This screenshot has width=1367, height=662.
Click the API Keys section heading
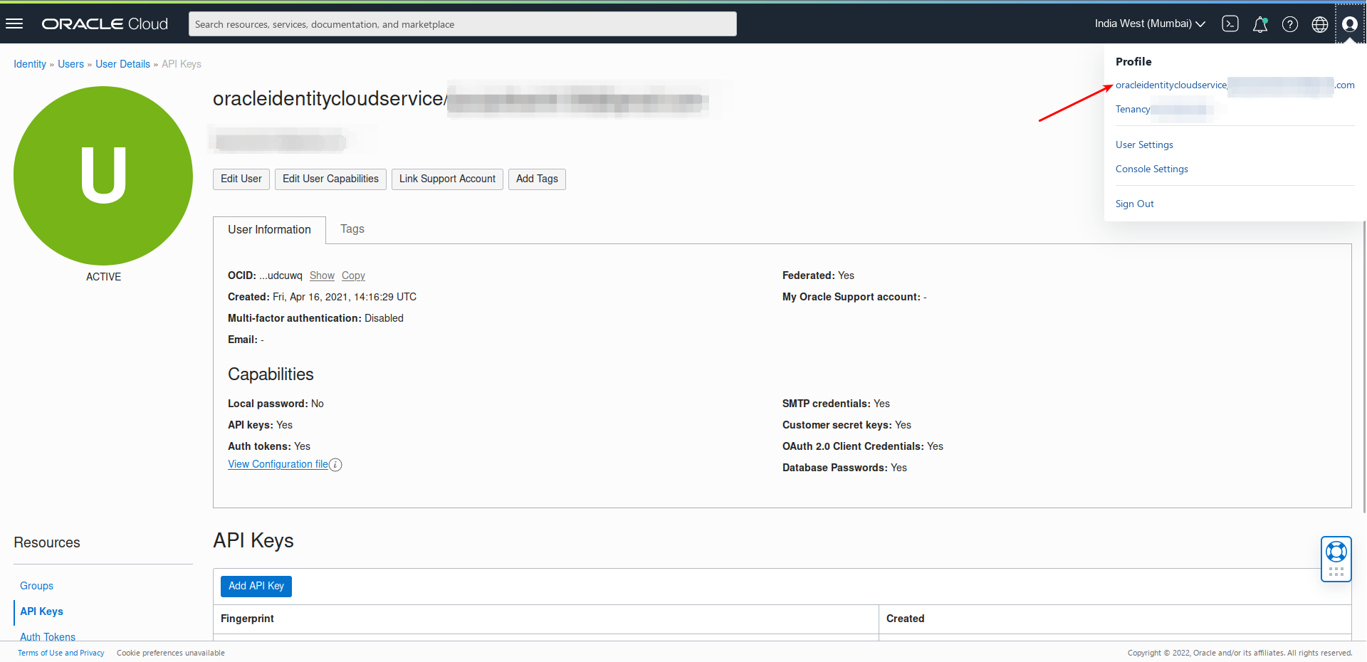(253, 541)
